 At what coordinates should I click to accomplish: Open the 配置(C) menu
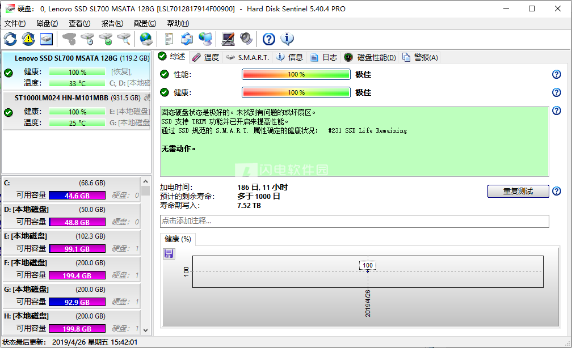coord(145,23)
